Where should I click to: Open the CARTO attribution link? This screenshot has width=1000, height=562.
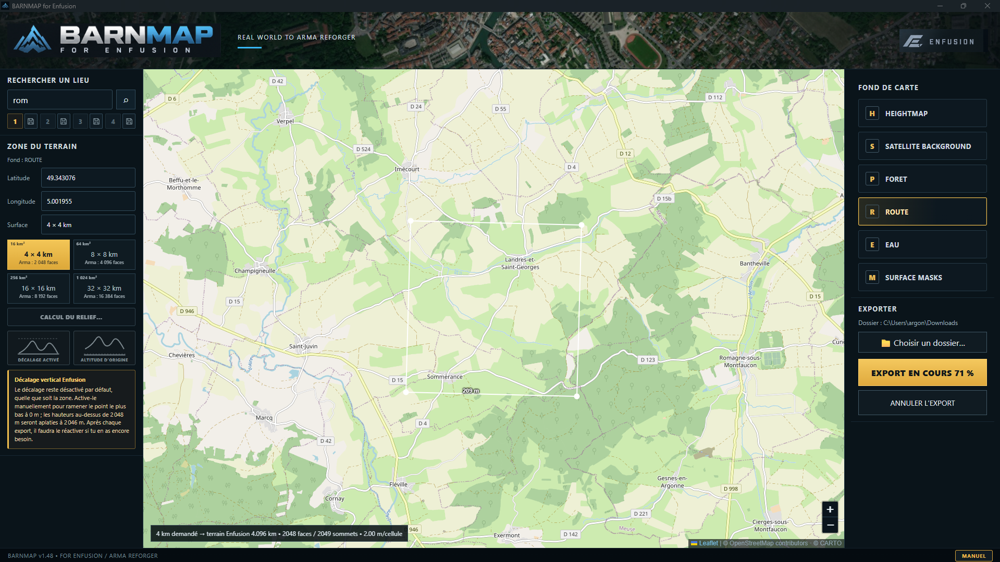831,543
